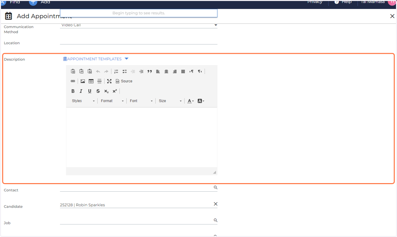Open the background color picker
The height and width of the screenshot is (237, 397).
coord(201,101)
